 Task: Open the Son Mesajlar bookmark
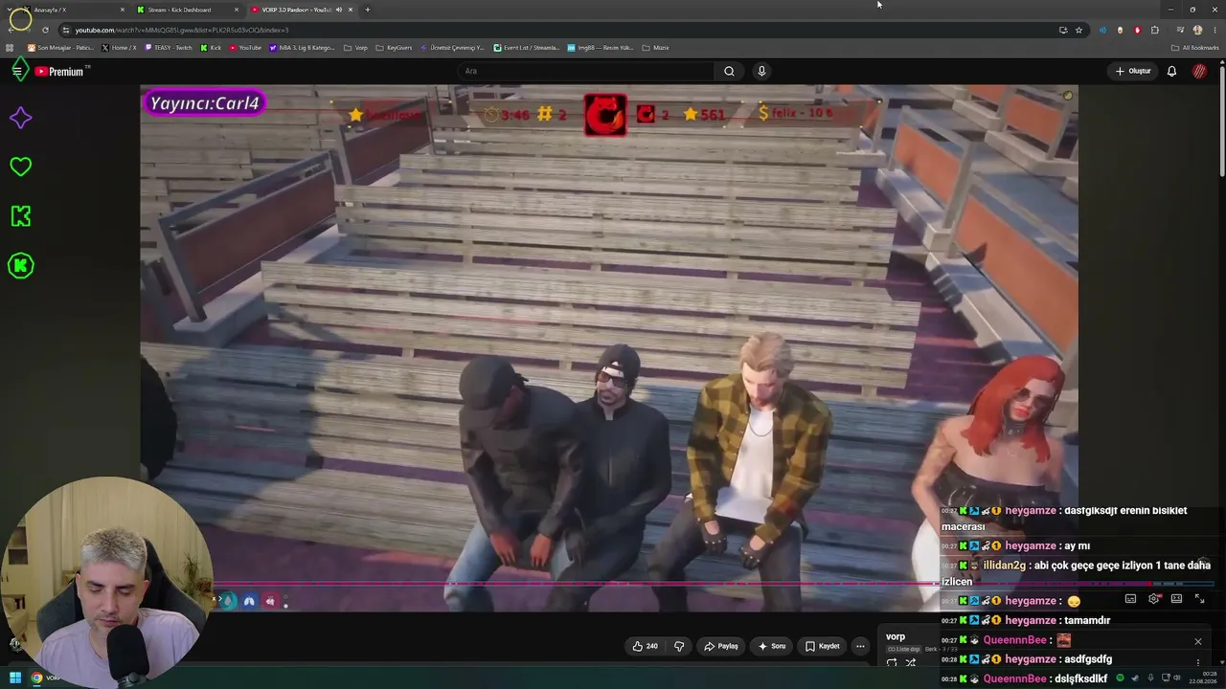click(x=60, y=47)
